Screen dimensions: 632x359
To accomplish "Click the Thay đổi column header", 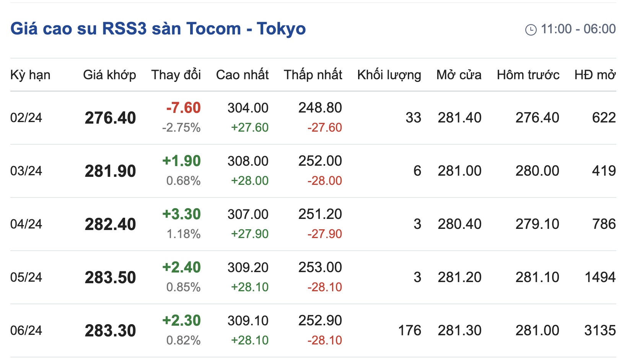I will (176, 75).
